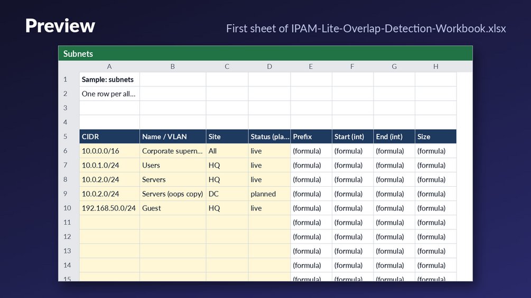Click the Site header cell
This screenshot has height=298, width=531.
[x=227, y=137]
